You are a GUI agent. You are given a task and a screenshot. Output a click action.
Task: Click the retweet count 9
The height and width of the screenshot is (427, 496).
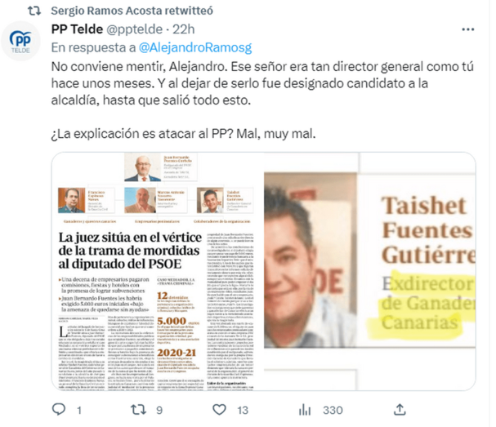[x=159, y=410]
